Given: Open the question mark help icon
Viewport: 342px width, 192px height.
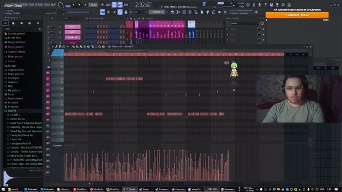Looking at the screenshot, I should 266,5.
